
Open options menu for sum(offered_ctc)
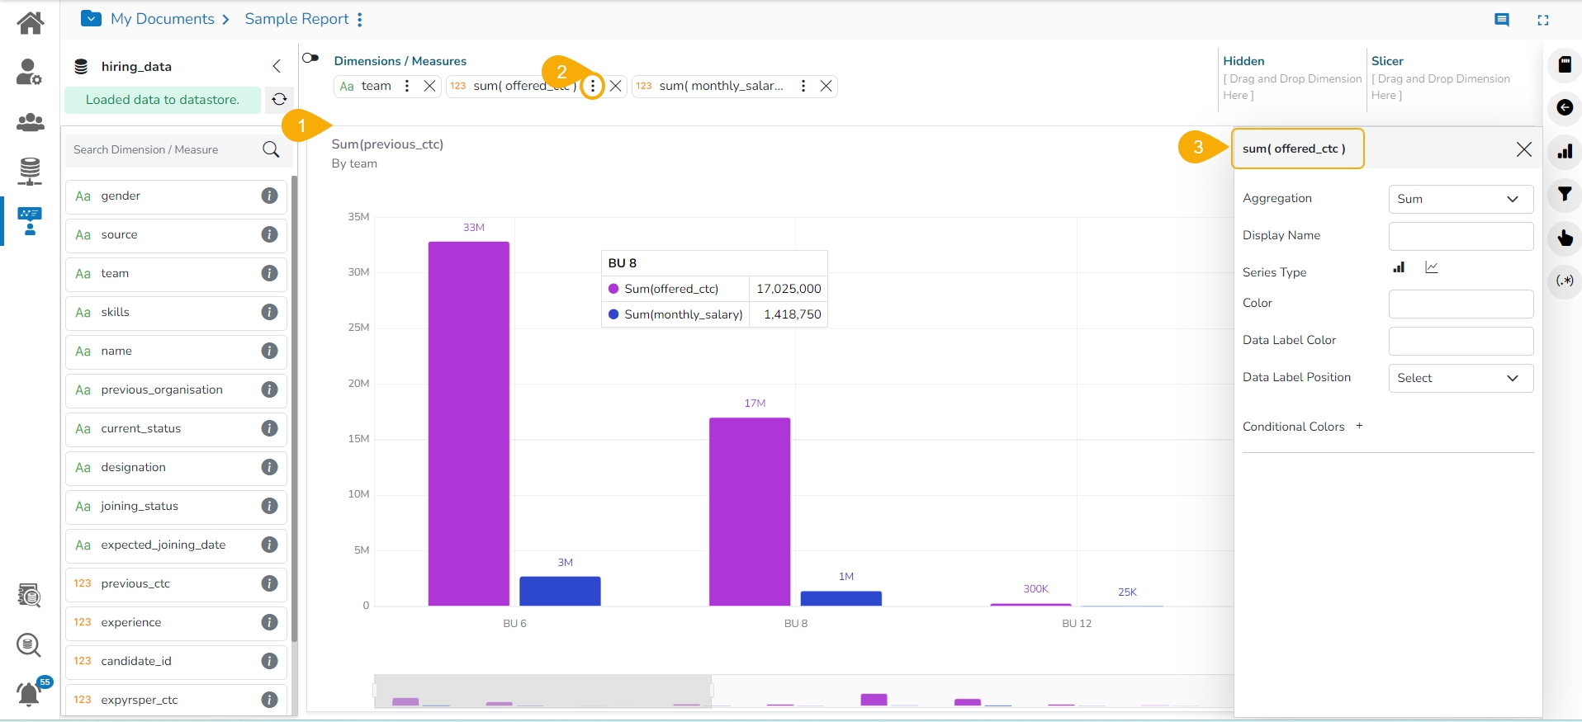[592, 86]
